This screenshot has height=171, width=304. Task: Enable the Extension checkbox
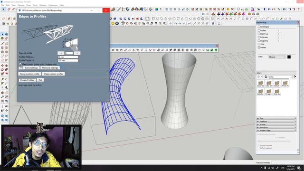click(259, 37)
